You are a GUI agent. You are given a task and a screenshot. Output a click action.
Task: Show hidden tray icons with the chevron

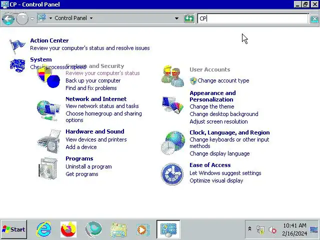[249, 229]
